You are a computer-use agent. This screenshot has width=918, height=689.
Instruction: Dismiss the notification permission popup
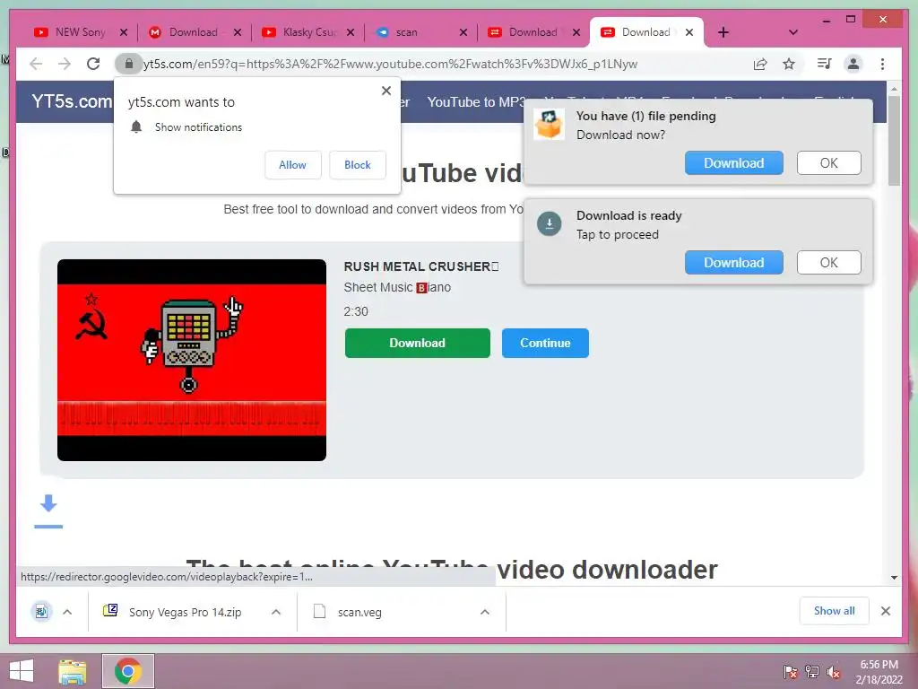pos(385,91)
